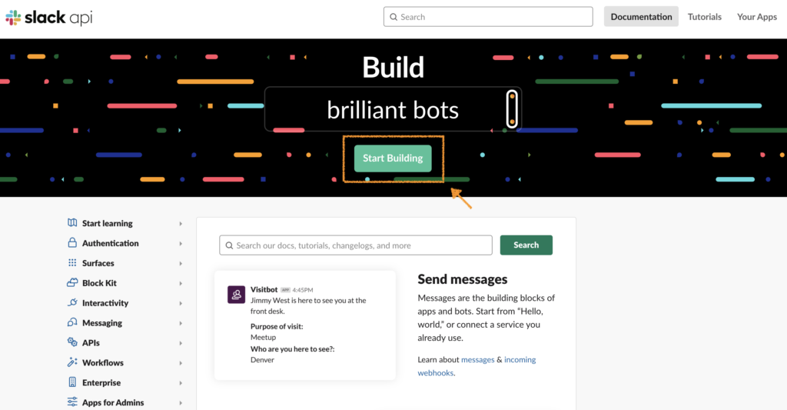Click the Build hero heading
Viewport: 787px width, 410px height.
[393, 68]
